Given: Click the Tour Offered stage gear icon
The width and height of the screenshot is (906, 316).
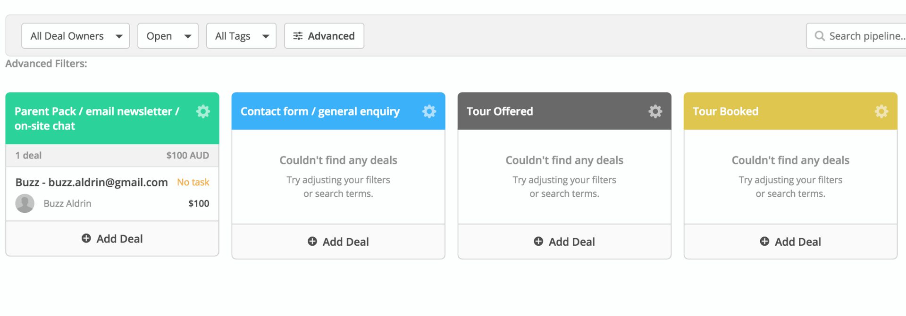Looking at the screenshot, I should pos(655,112).
